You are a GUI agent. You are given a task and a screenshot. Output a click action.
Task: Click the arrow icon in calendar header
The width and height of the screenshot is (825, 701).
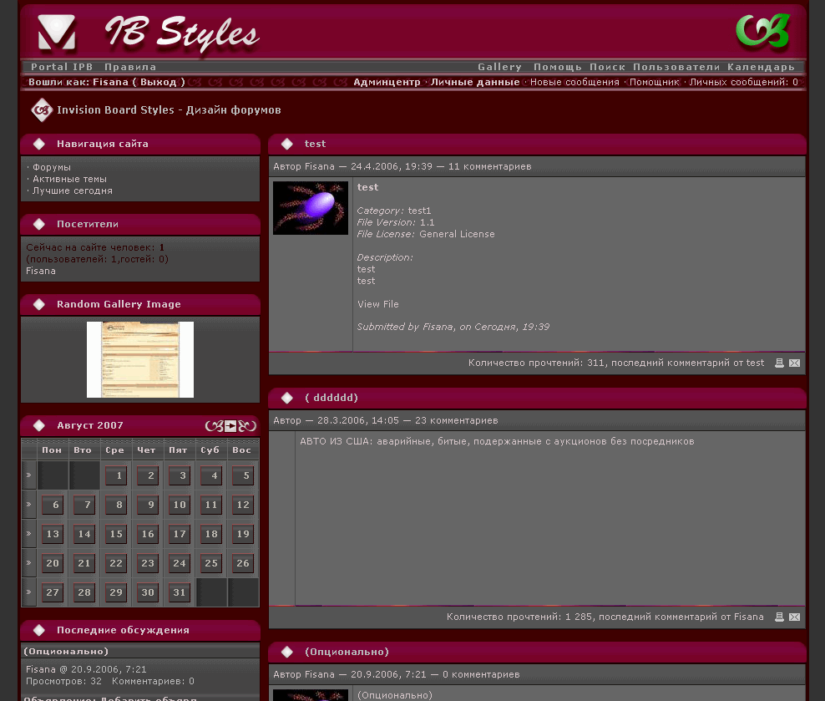[230, 426]
